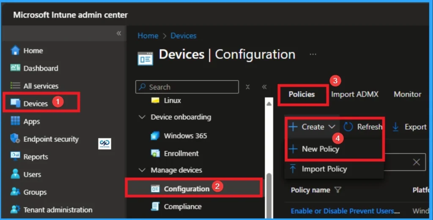Open the Dashboard sidebar item
Image resolution: width=433 pixels, height=220 pixels.
(34, 68)
